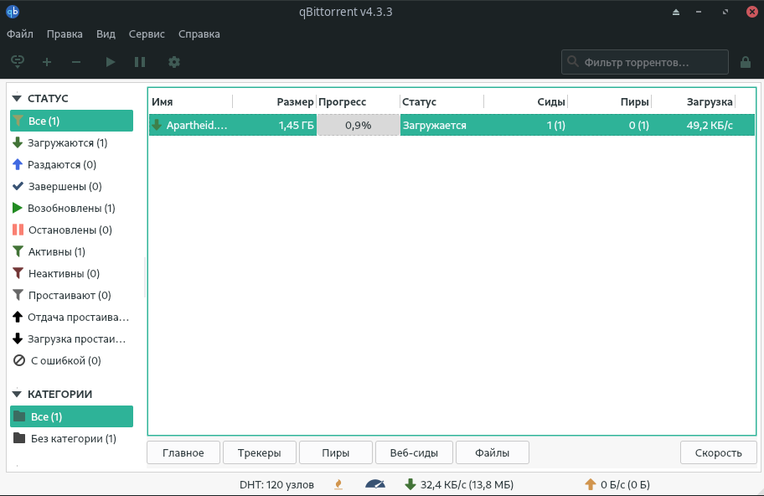This screenshot has height=496, width=764.
Task: Click the 0,9% progress bar
Action: (359, 125)
